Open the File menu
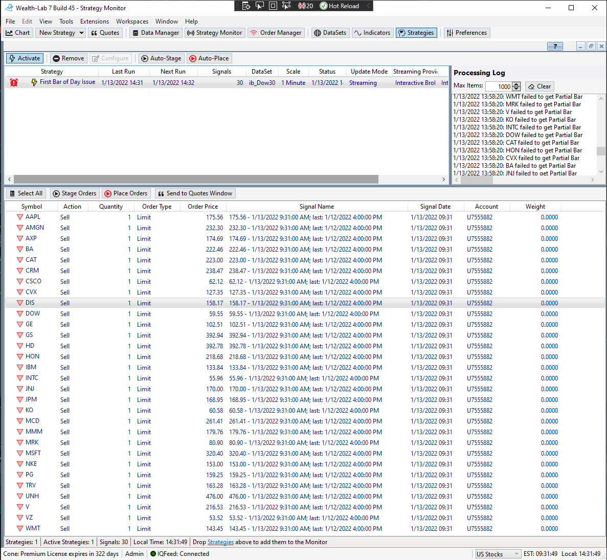Viewport: 607px width, 560px height. click(x=10, y=21)
